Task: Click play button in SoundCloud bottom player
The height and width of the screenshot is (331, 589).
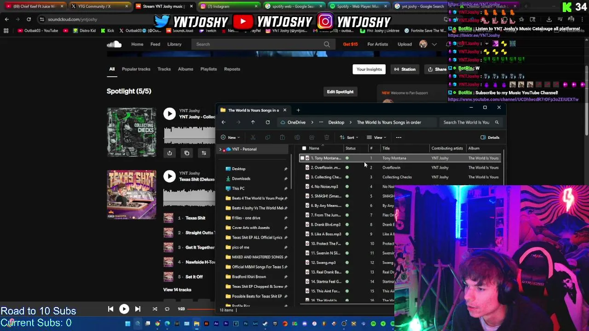Action: click(124, 309)
